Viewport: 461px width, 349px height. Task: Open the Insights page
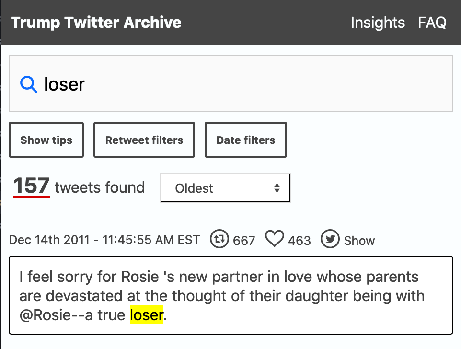(378, 23)
